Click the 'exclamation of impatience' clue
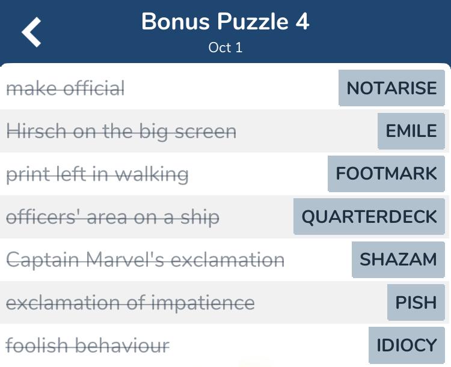This screenshot has width=451, height=367. (130, 302)
